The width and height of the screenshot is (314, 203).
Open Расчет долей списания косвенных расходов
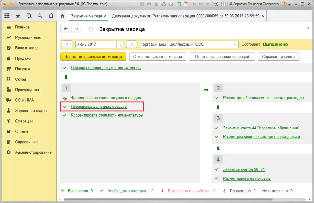tap(263, 98)
